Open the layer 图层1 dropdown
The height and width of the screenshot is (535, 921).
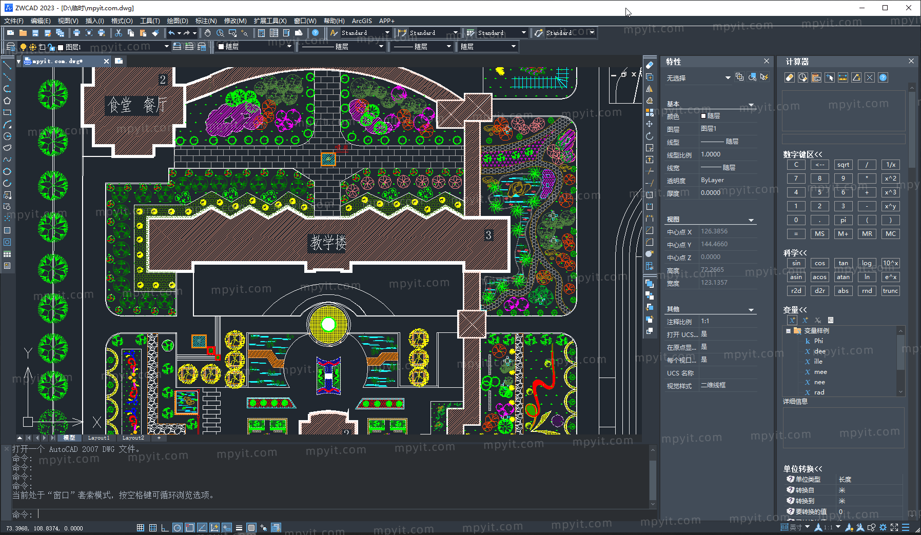point(166,47)
